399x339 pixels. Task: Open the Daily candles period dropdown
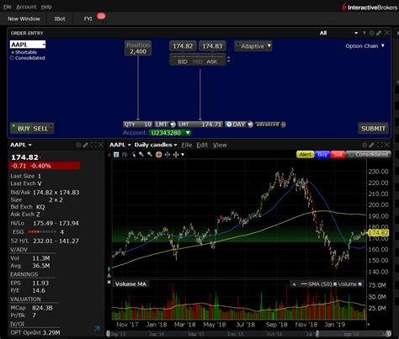coord(156,145)
